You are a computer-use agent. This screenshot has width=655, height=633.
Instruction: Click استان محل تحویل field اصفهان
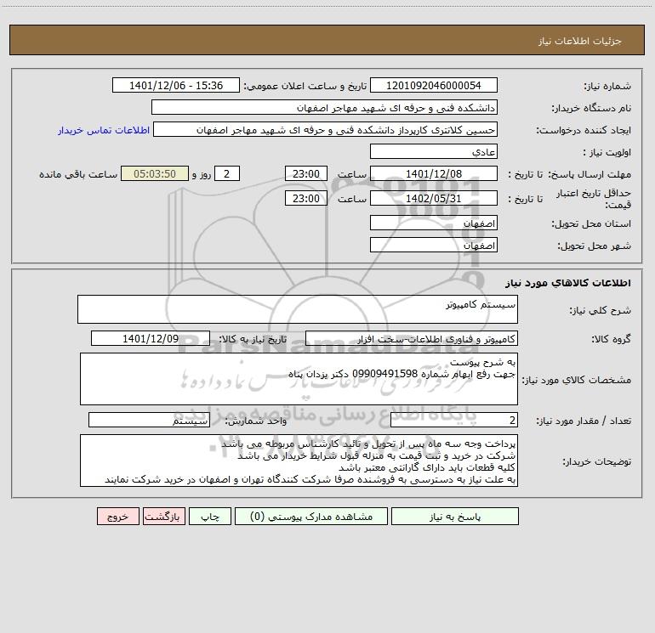click(x=434, y=223)
